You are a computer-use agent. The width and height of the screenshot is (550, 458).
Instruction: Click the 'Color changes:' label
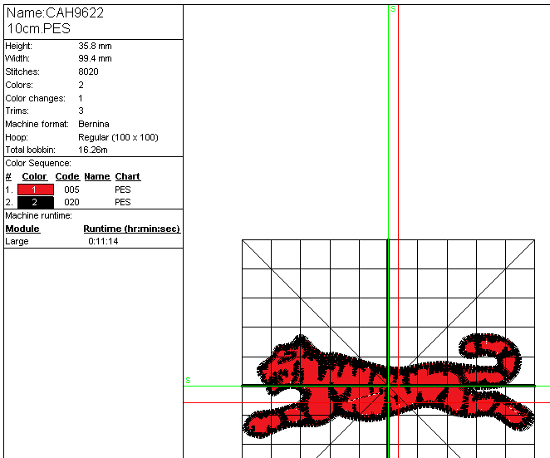(35, 98)
